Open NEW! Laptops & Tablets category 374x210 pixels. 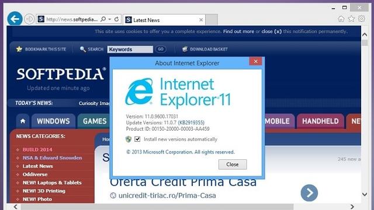click(x=52, y=183)
